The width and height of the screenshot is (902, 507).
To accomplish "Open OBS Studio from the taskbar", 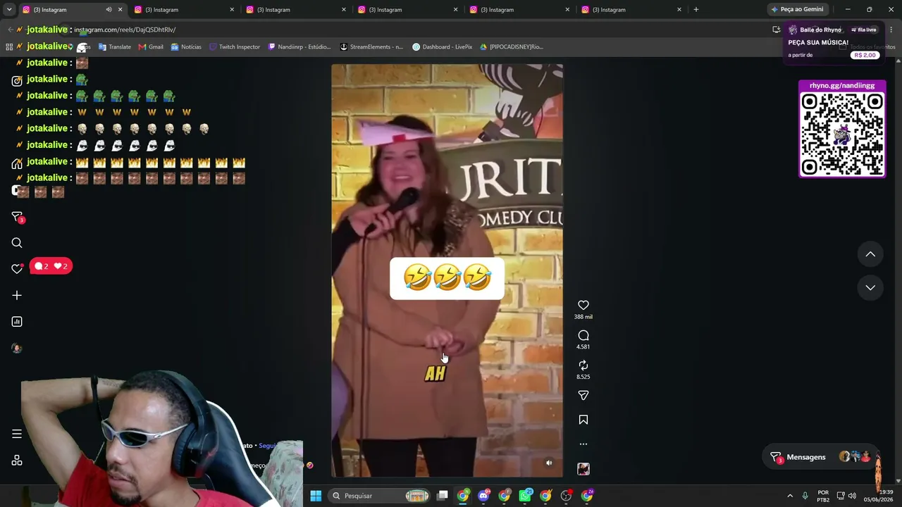I will pos(566,496).
